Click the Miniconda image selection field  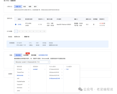pyautogui.click(x=32, y=62)
